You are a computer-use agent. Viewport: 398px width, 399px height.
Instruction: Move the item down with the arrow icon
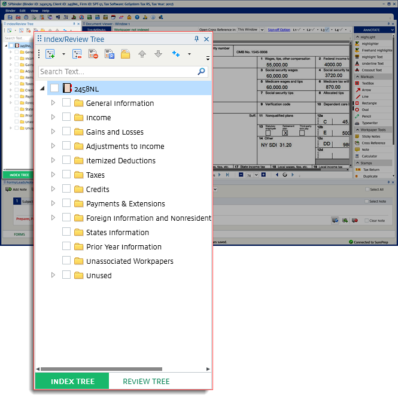click(158, 54)
